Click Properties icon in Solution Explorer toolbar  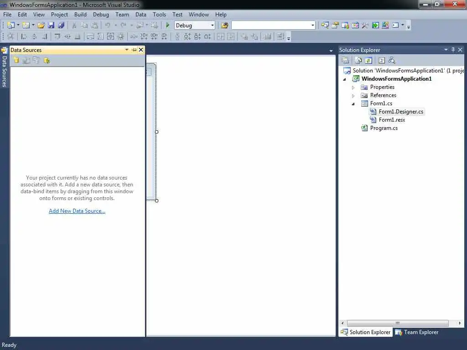pyautogui.click(x=346, y=61)
